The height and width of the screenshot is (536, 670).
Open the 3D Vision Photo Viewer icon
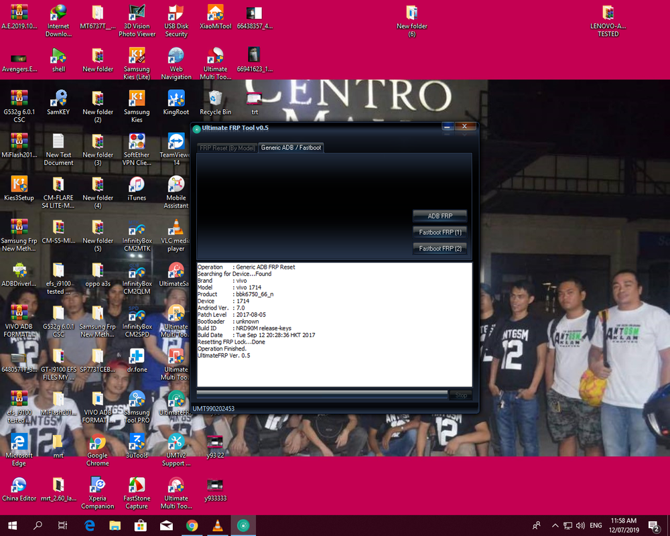click(137, 21)
